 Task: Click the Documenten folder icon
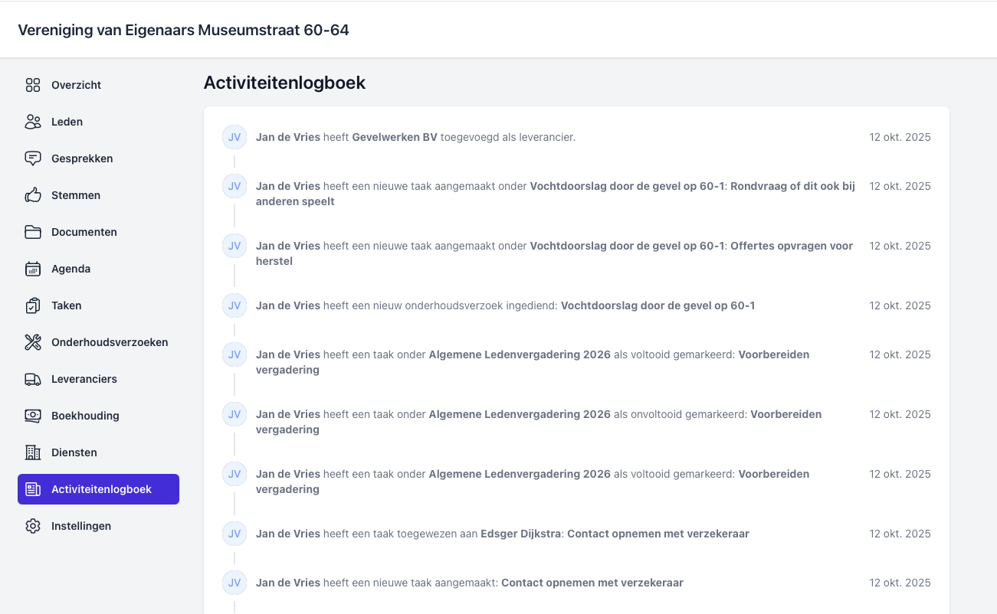pyautogui.click(x=33, y=232)
